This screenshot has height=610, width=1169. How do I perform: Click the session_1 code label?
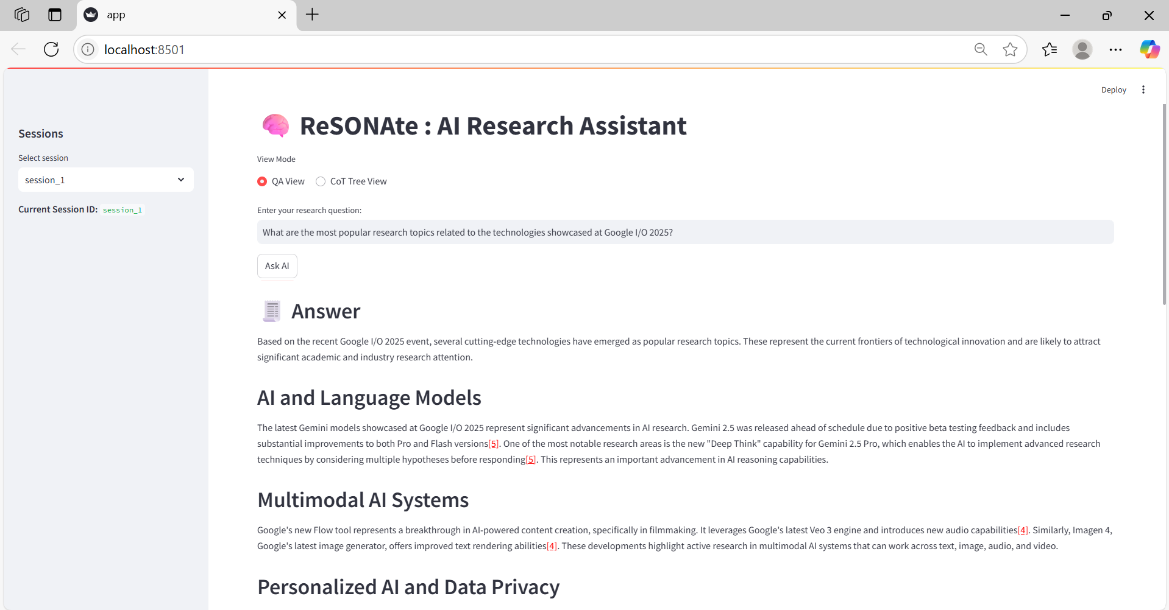pyautogui.click(x=123, y=209)
